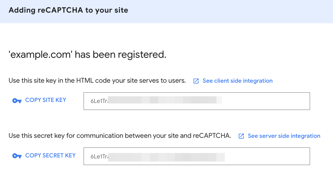This screenshot has height=178, width=333.
Task: Click empty area of the blue header banner
Action: click(x=233, y=11)
